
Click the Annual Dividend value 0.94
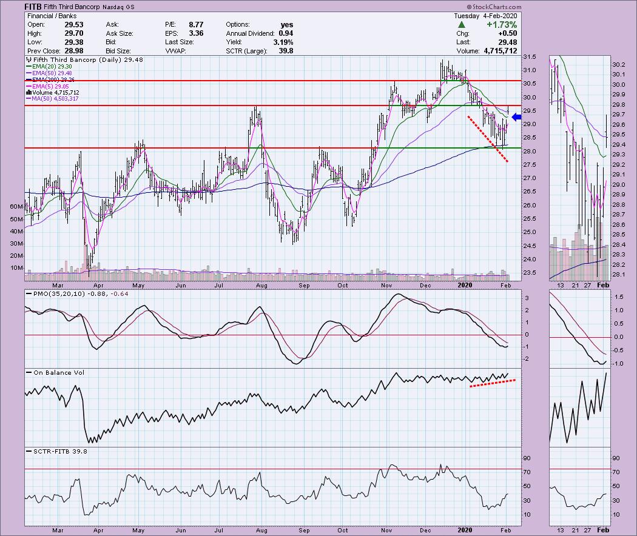[x=286, y=33]
